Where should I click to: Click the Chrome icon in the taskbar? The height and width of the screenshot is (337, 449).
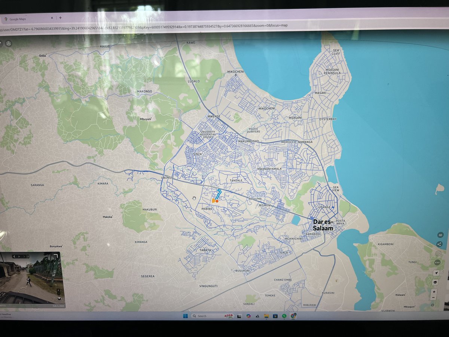pos(294,316)
